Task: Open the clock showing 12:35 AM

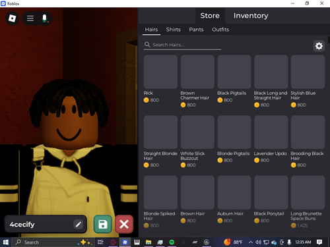Action: [303, 242]
